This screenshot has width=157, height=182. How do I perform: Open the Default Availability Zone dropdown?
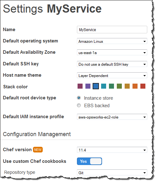[x=112, y=52]
